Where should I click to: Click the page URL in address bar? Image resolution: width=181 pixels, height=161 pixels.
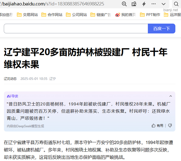click(x=52, y=4)
